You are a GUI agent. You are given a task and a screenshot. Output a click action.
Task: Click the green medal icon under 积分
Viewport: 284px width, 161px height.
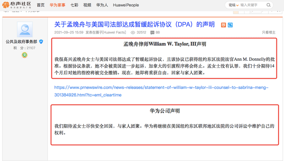point(25,55)
